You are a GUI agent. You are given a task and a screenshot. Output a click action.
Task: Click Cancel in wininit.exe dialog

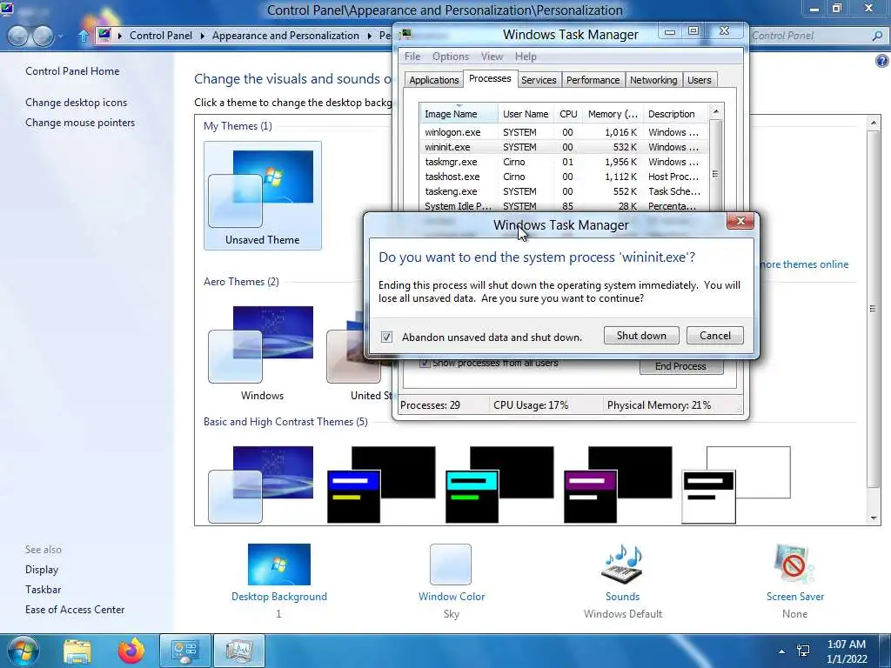point(715,335)
